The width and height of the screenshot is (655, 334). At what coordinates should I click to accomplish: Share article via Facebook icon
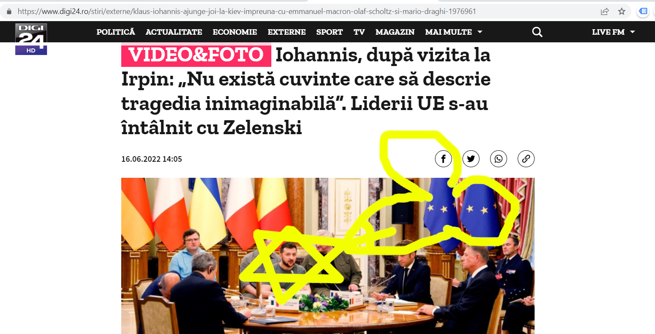pos(443,159)
